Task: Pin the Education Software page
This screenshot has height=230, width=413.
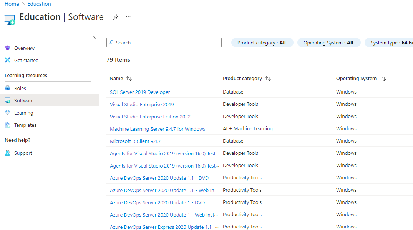Action: [x=116, y=17]
